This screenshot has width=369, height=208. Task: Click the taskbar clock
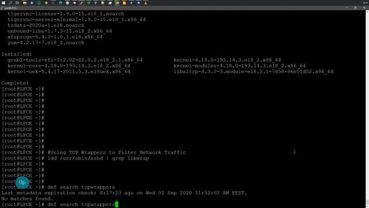[x=365, y=3]
